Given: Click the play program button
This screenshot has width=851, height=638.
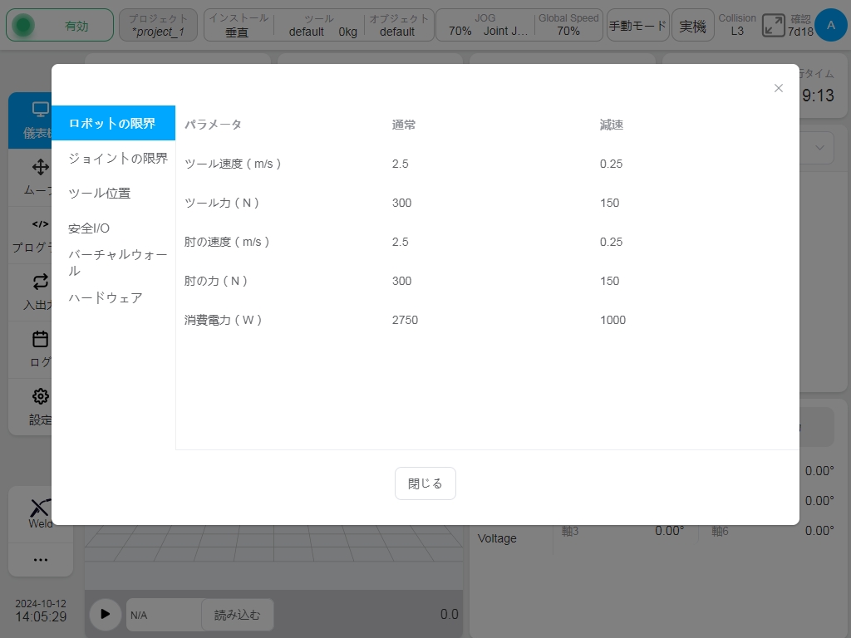Looking at the screenshot, I should click(106, 614).
